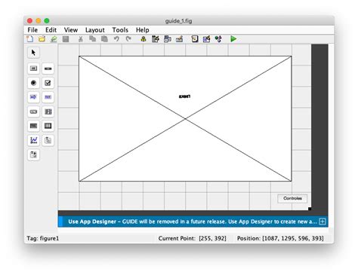Pick the Toggle Button component
358x275 pixels.
click(x=33, y=126)
